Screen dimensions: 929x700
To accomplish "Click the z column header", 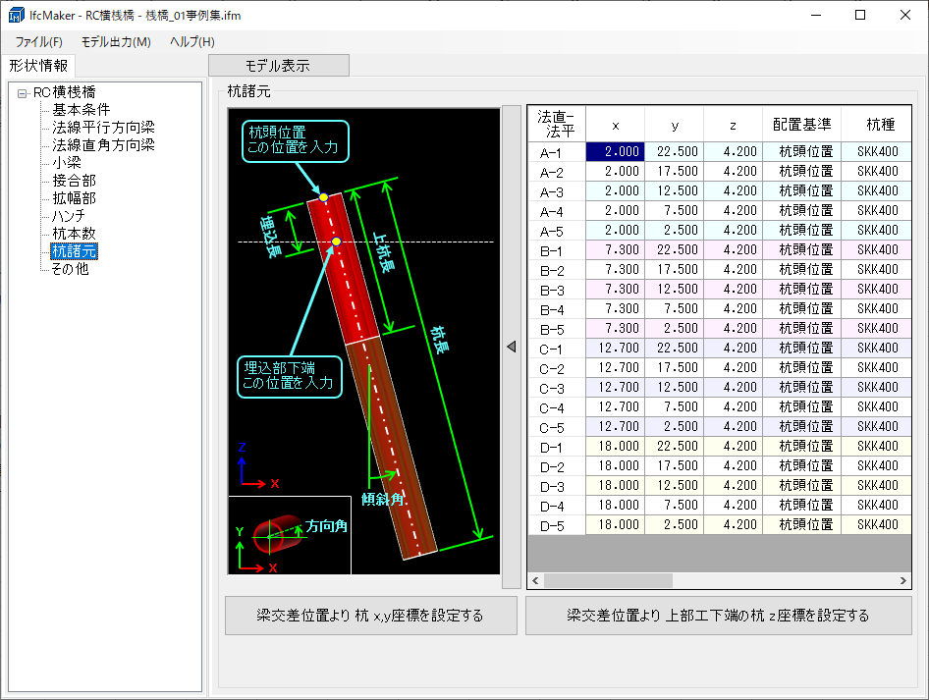I will click(x=733, y=125).
